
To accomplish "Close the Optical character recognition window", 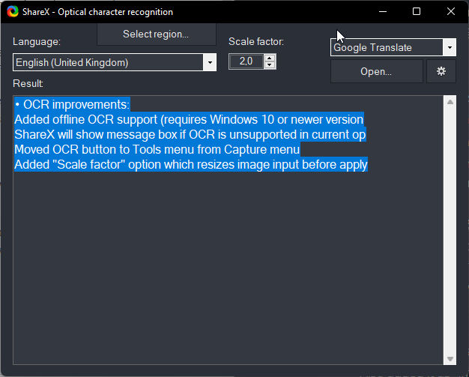I will tap(450, 12).
